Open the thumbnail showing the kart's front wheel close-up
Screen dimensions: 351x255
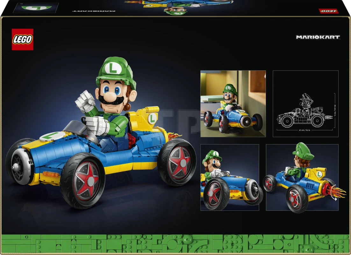pyautogui.click(x=230, y=177)
